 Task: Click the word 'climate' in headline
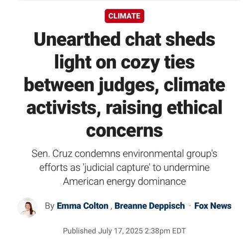195,85
